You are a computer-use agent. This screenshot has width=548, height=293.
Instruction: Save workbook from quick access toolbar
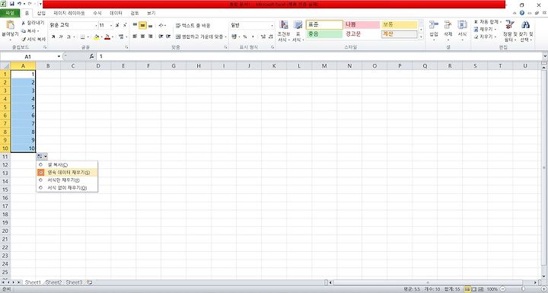click(x=12, y=4)
